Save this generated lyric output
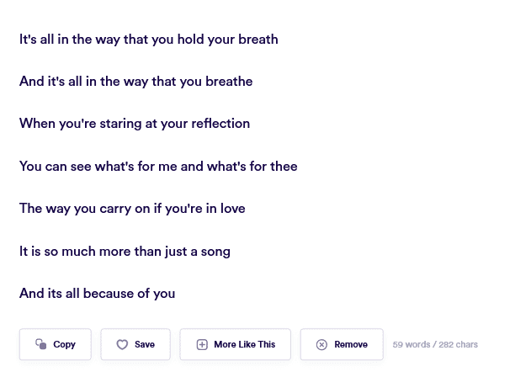The image size is (531, 377). click(x=135, y=344)
